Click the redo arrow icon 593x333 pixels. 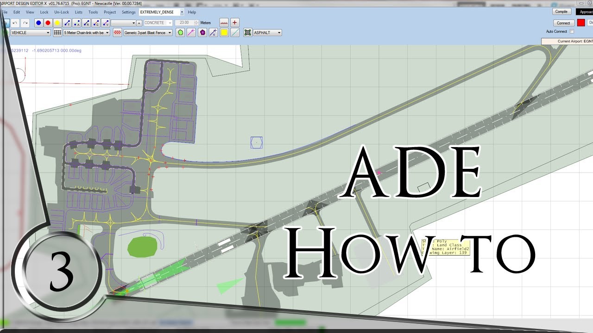[x=25, y=23]
